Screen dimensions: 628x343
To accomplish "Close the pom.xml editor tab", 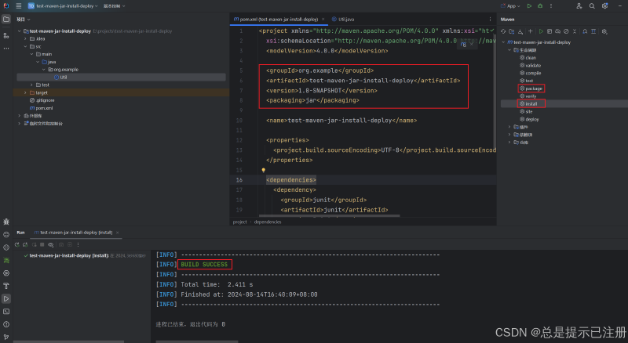I will pos(323,20).
